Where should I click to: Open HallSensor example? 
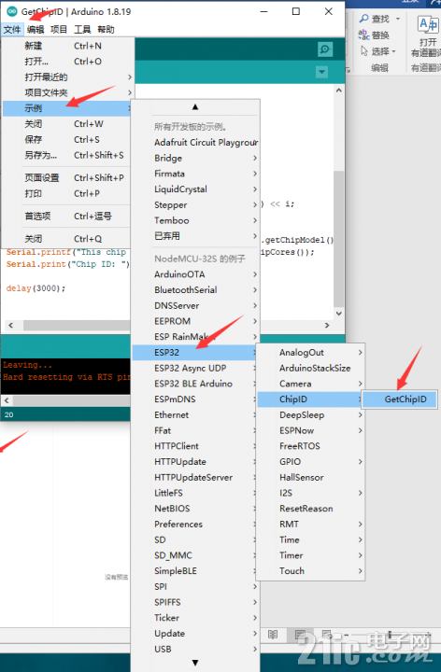310,478
